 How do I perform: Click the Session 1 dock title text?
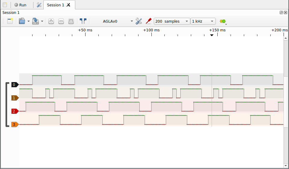click(x=11, y=13)
